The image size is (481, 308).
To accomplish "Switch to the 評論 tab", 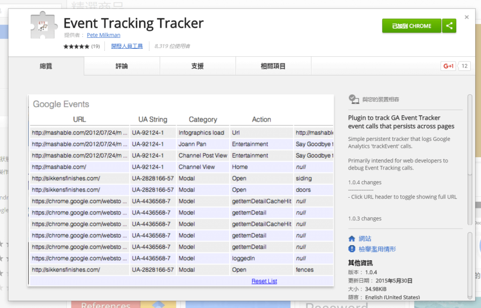I will (x=122, y=66).
